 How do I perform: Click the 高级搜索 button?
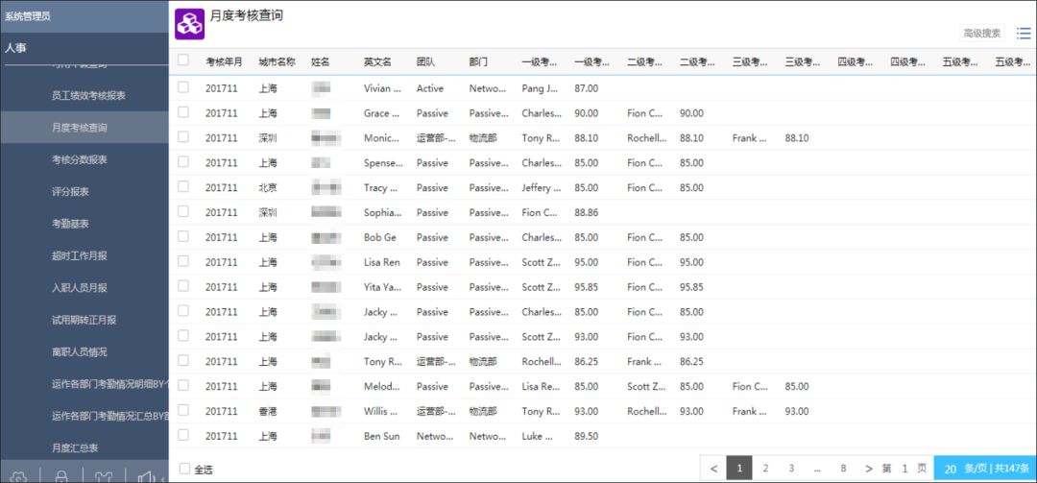click(981, 33)
